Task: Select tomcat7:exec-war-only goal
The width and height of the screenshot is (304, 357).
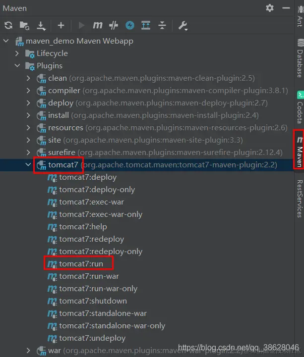Action: (101, 214)
